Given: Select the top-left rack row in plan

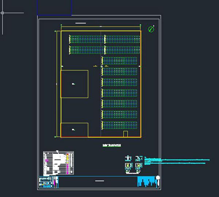Looking at the screenshot, I should click(x=86, y=39).
